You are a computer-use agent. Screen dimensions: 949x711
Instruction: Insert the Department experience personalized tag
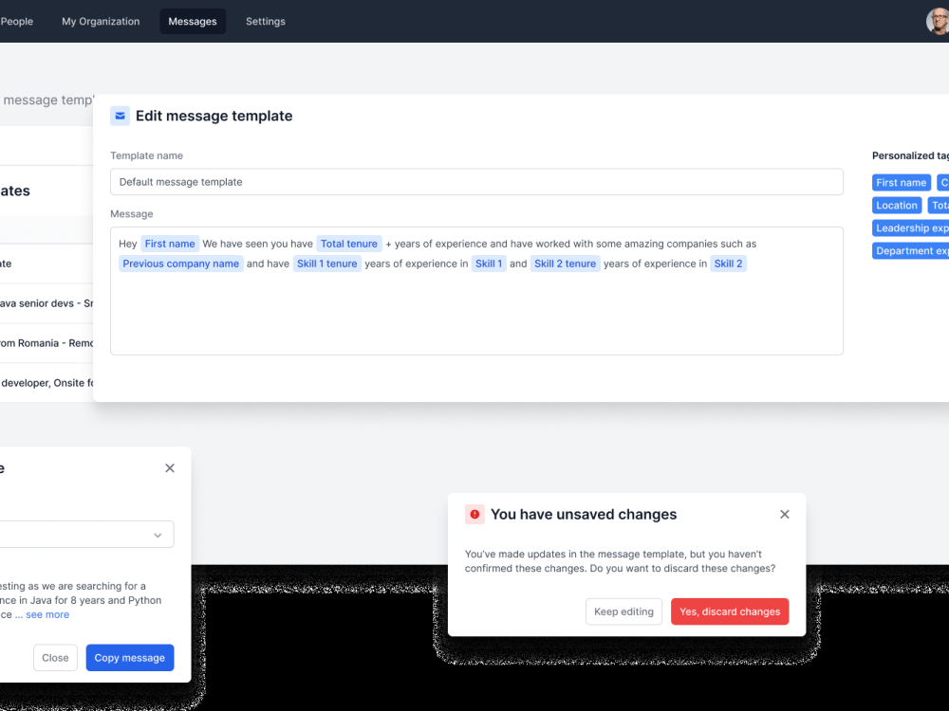(911, 251)
